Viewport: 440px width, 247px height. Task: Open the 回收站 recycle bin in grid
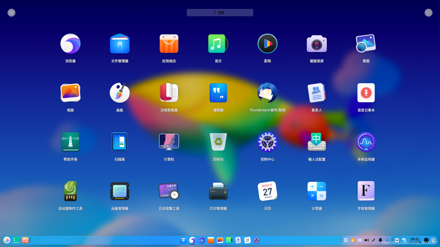pos(218,142)
